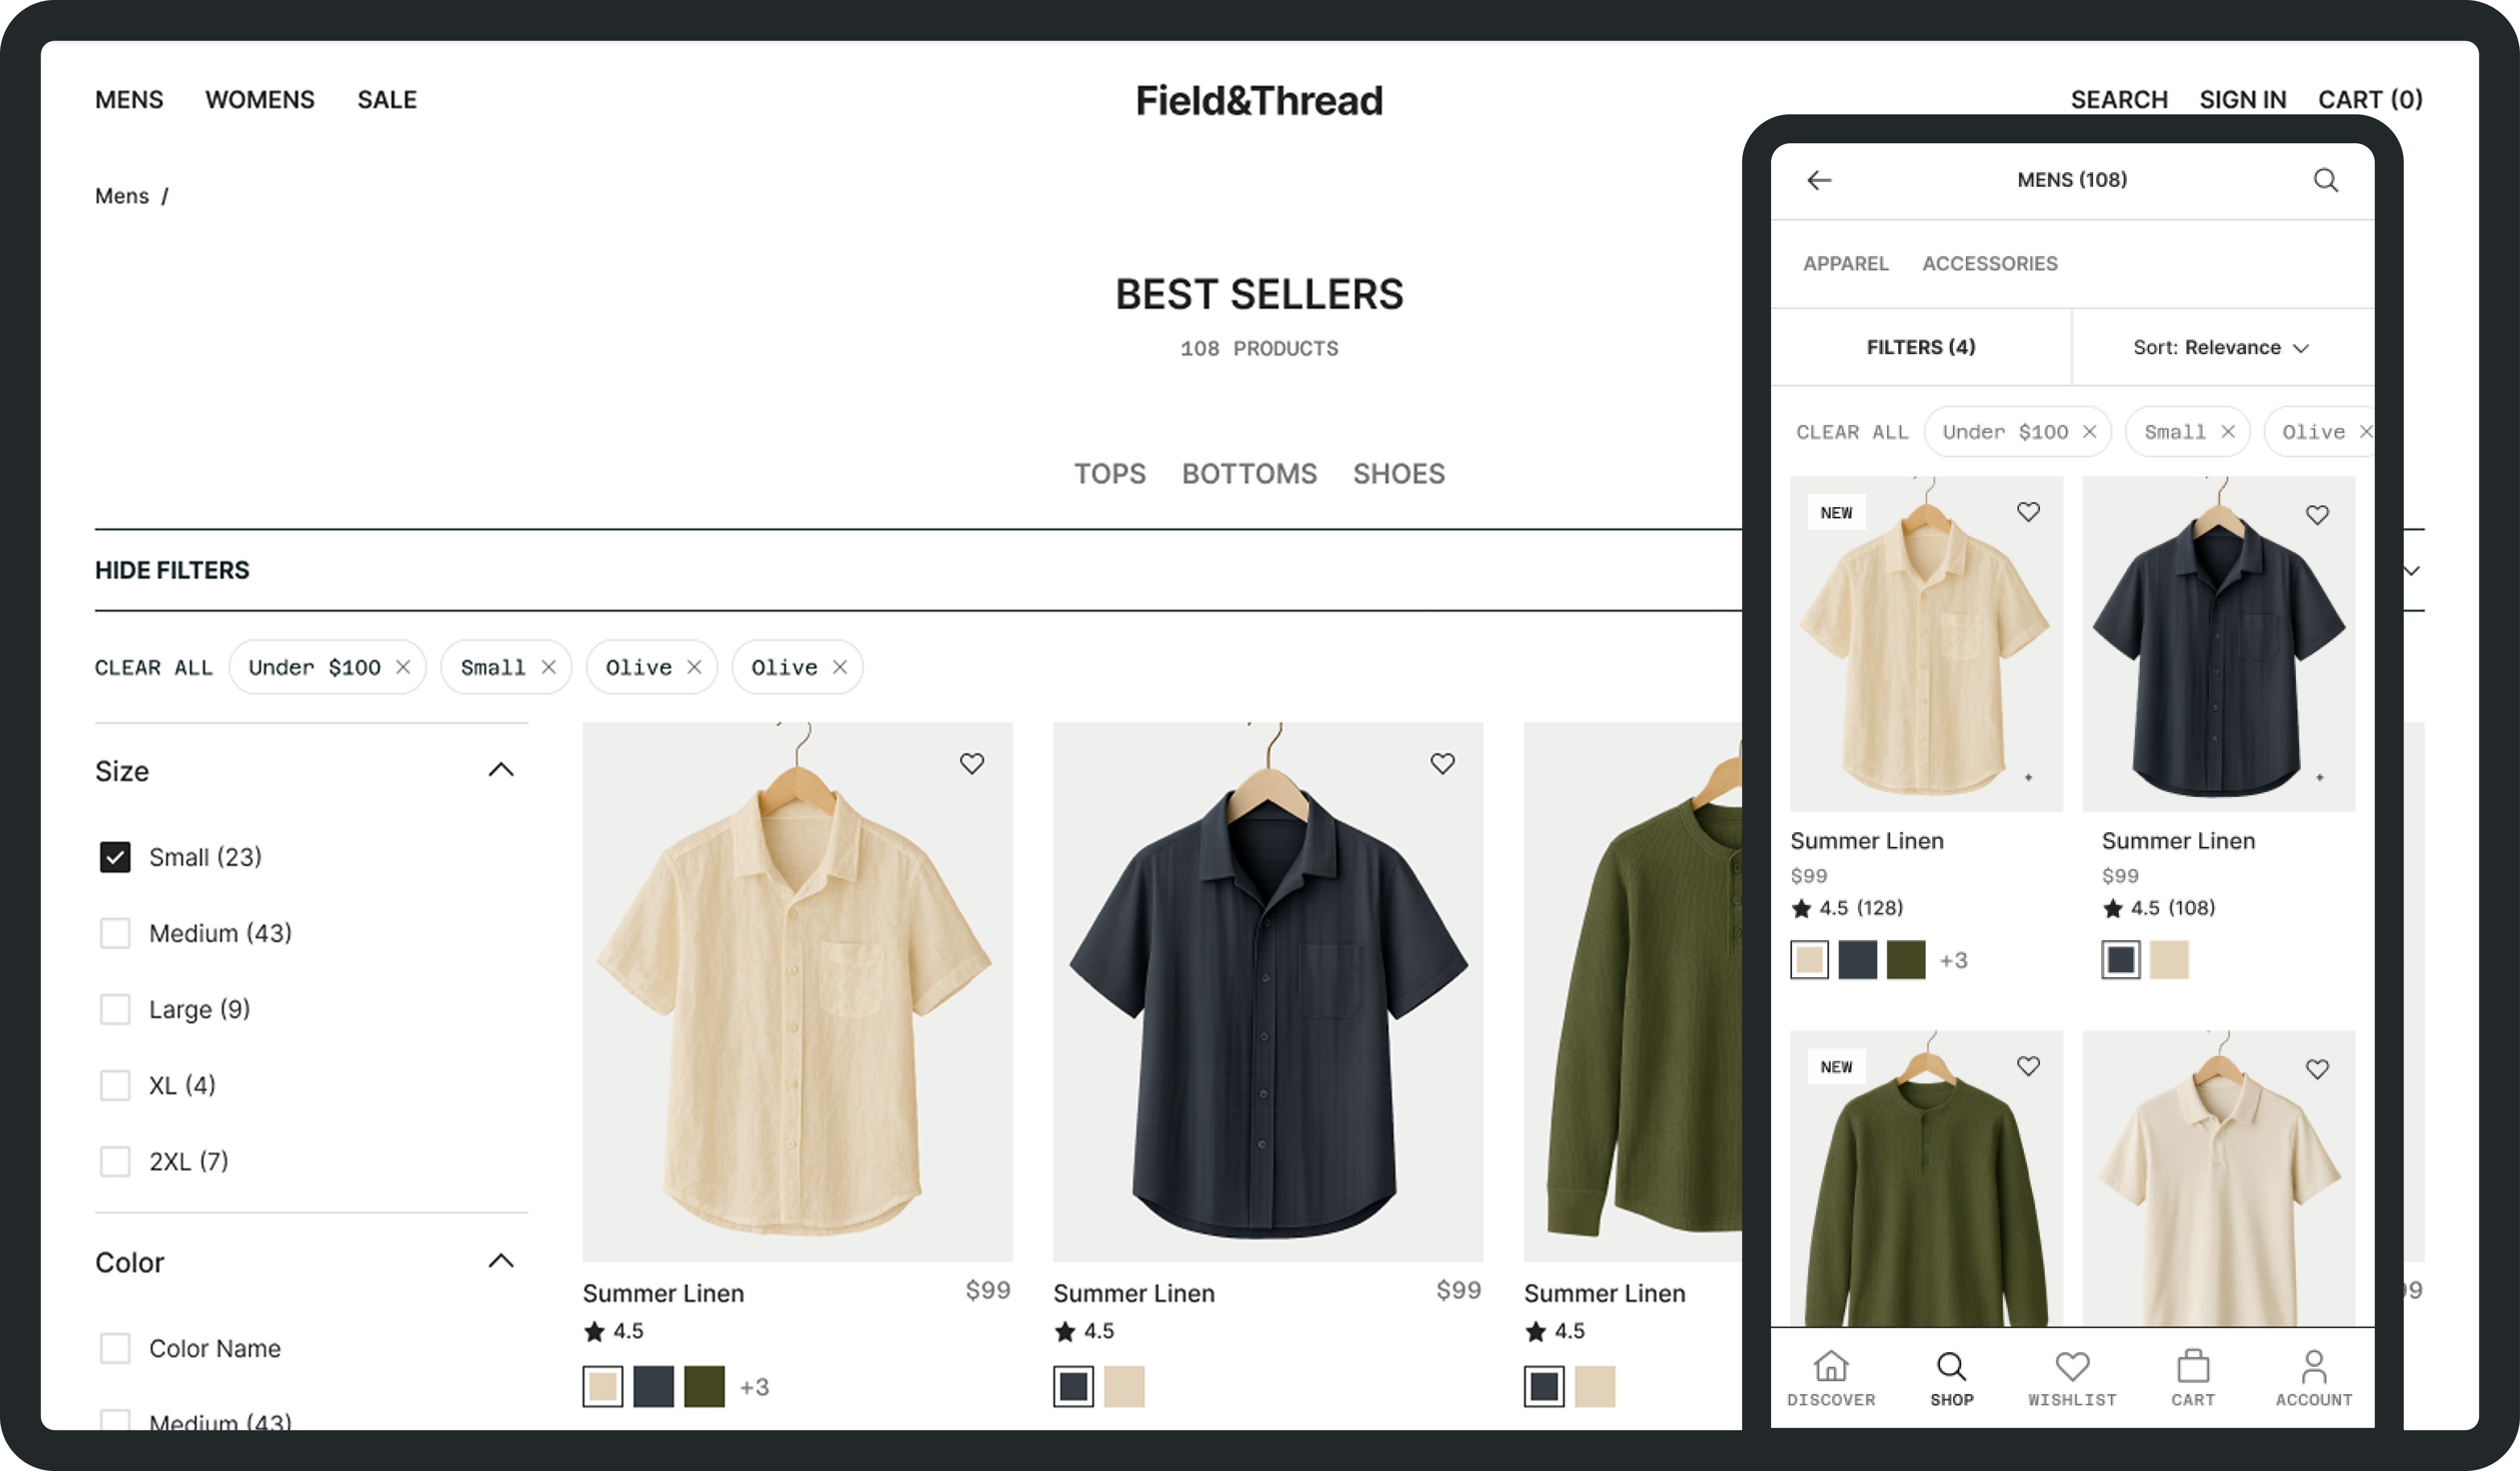Check the Medium (43) size checkbox

click(115, 933)
